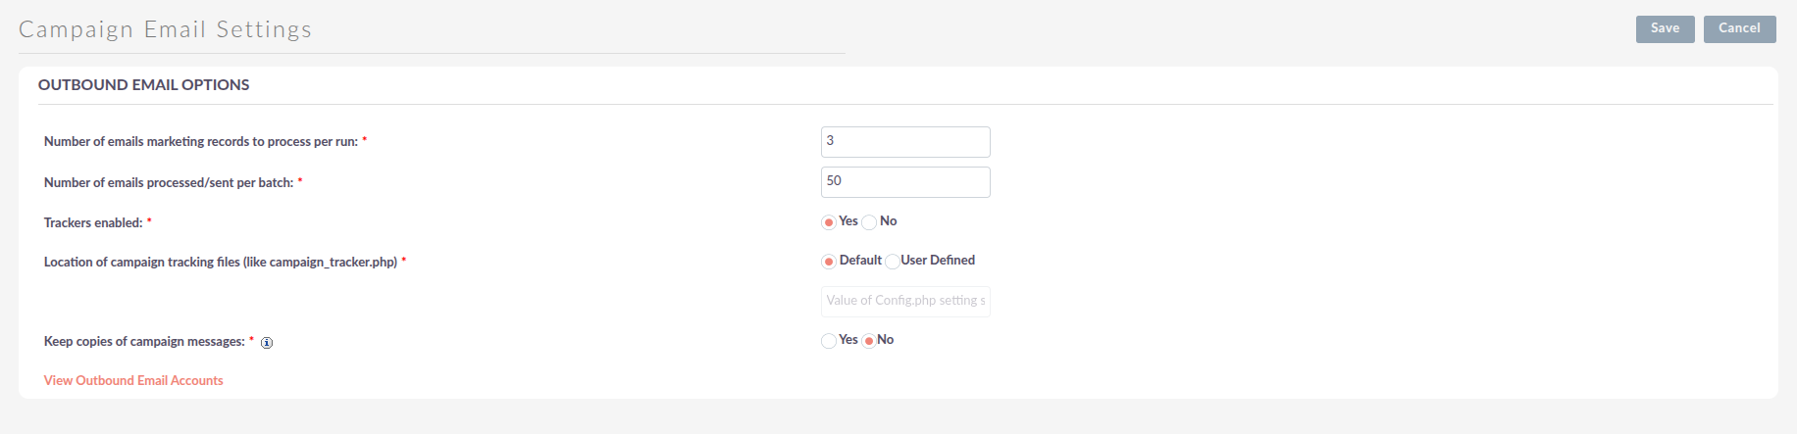This screenshot has width=1797, height=434.
Task: Click the marketing records to process per run label
Action: click(201, 142)
